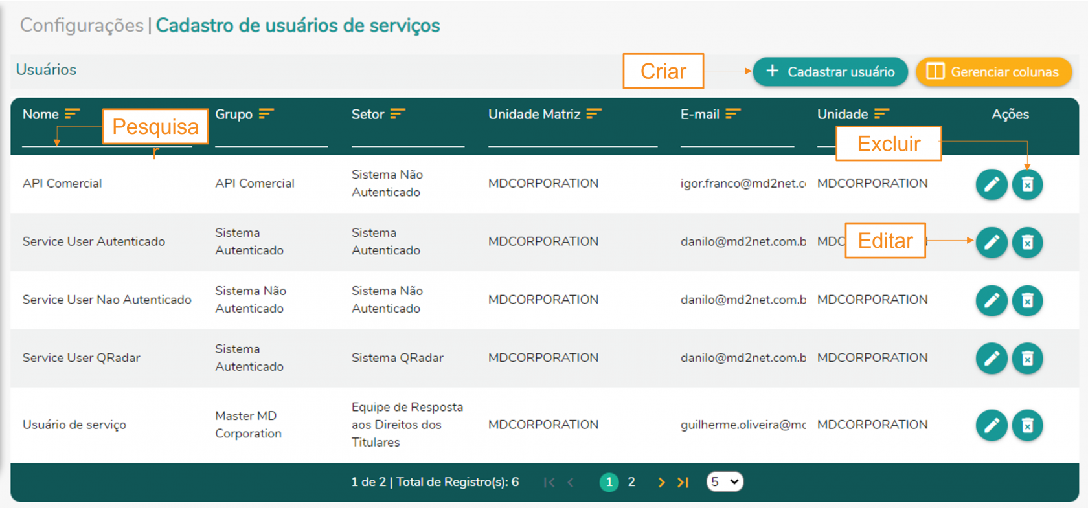Focus the E-mail filter field
The height and width of the screenshot is (508, 1088).
[x=737, y=137]
